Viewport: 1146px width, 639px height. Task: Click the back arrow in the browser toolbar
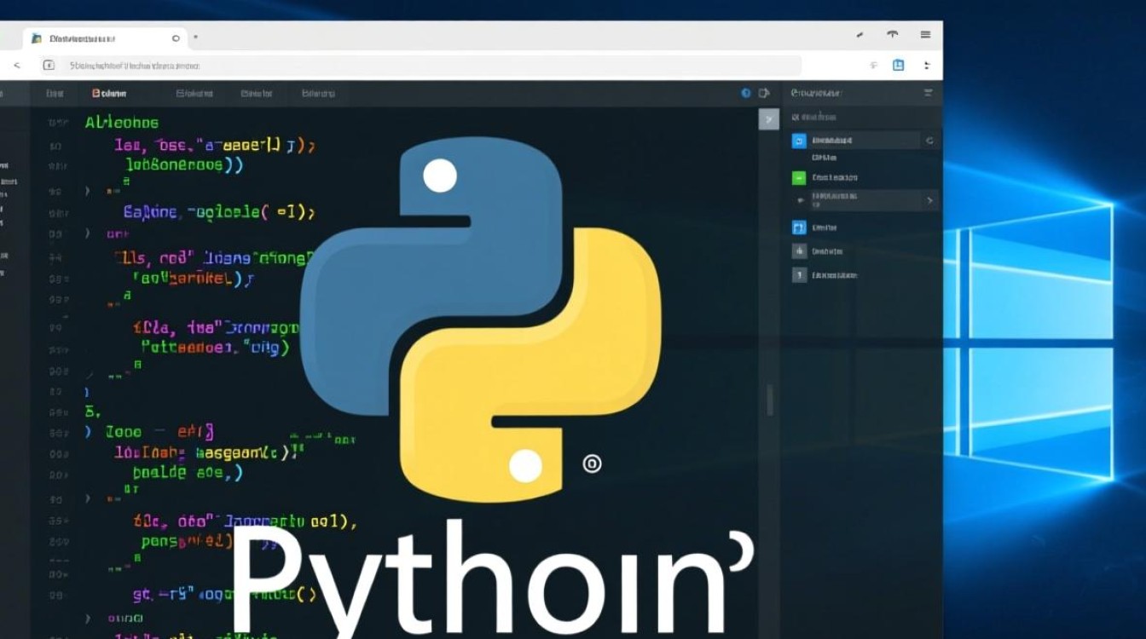[16, 65]
